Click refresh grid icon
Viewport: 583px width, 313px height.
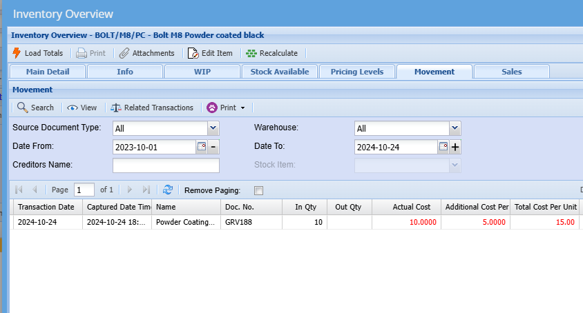[x=168, y=190]
